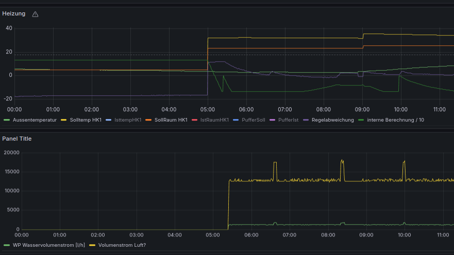Viewport: 454px width, 255px height.
Task: Open color picker for IstRaumHK1 red swatch
Action: pos(194,120)
